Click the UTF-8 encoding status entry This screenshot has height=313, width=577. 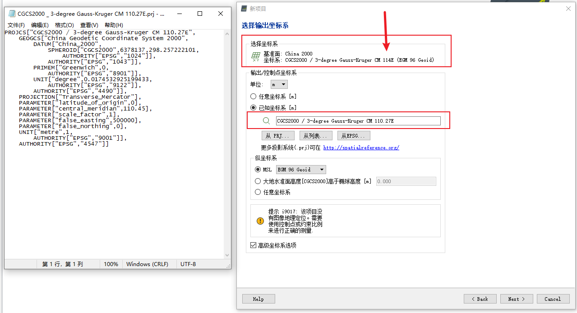click(188, 264)
